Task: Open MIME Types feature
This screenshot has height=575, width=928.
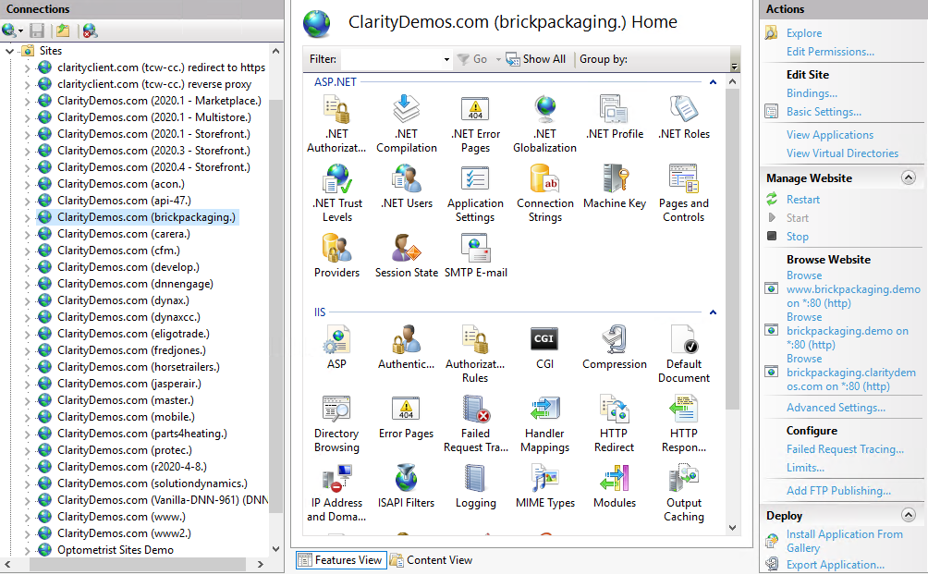Action: pyautogui.click(x=544, y=487)
